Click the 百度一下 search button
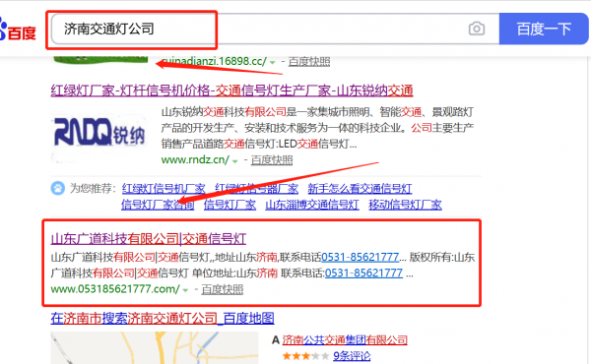Viewport: 591px width, 364px height. [x=544, y=29]
